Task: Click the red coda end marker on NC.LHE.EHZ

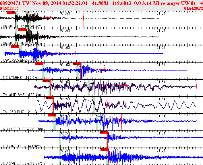Action: 121,120
